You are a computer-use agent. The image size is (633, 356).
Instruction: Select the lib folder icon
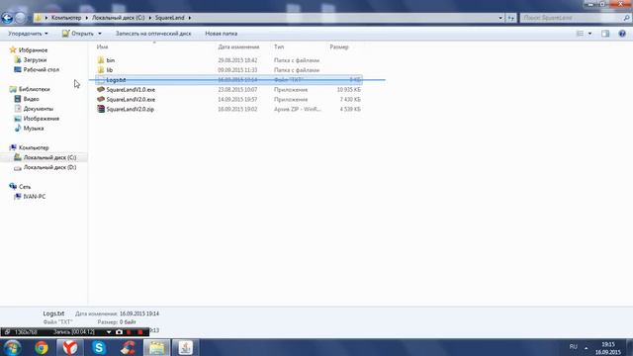click(x=101, y=70)
